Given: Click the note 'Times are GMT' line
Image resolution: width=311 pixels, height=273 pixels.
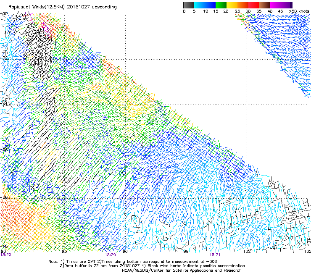Looking at the screenshot, I should [133, 262].
